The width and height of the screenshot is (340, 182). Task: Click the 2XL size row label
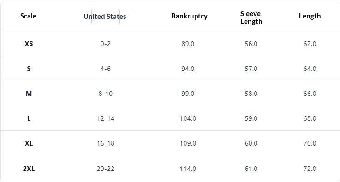click(29, 169)
